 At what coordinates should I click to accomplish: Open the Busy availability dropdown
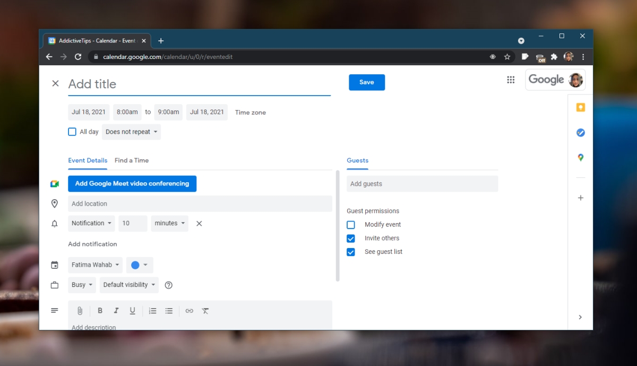point(81,285)
